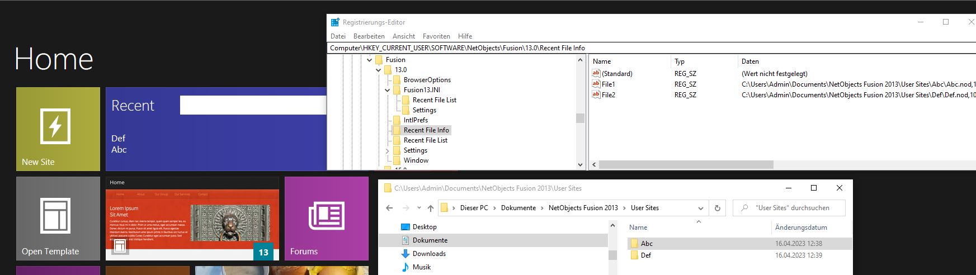Open recent site Abc
976x275 pixels.
click(119, 150)
